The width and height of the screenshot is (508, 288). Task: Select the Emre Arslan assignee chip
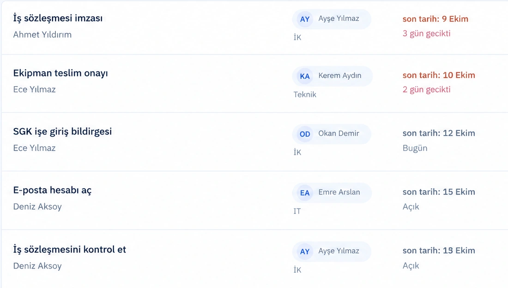click(x=332, y=193)
